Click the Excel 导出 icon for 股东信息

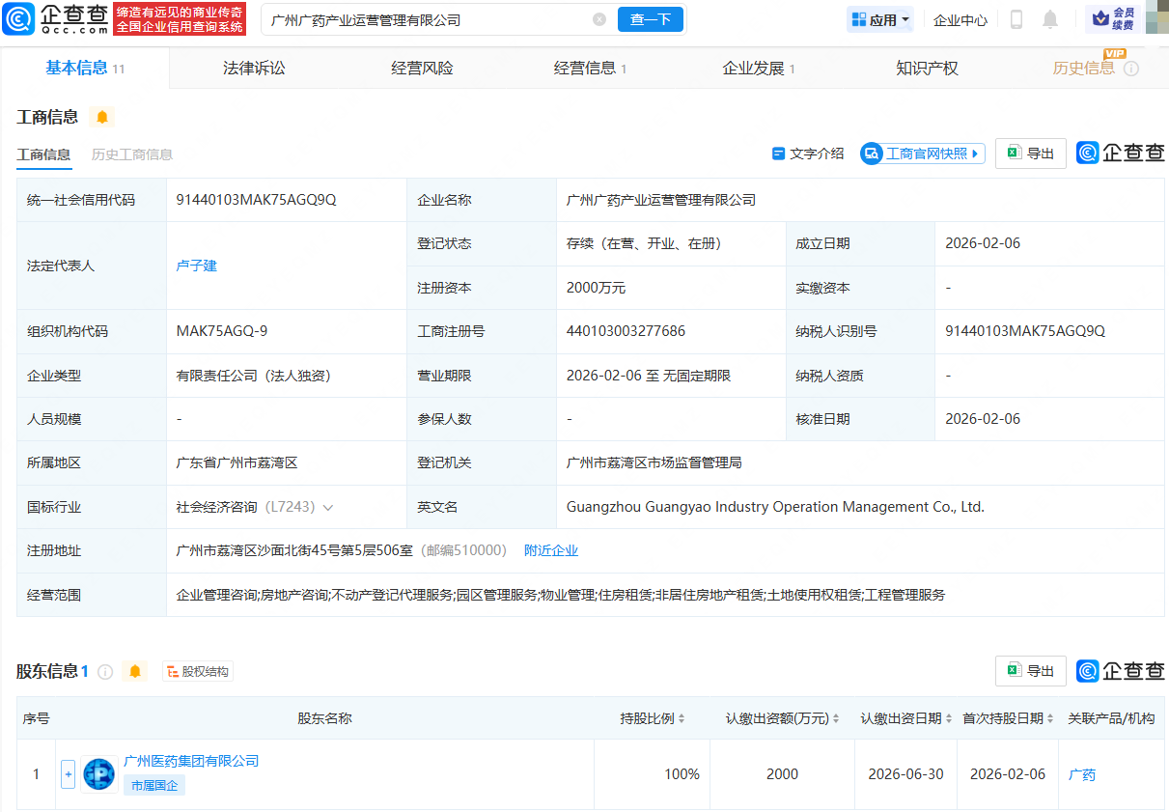click(x=1016, y=670)
